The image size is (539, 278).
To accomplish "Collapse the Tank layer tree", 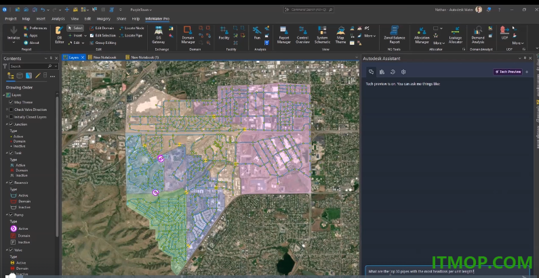I will coord(7,153).
